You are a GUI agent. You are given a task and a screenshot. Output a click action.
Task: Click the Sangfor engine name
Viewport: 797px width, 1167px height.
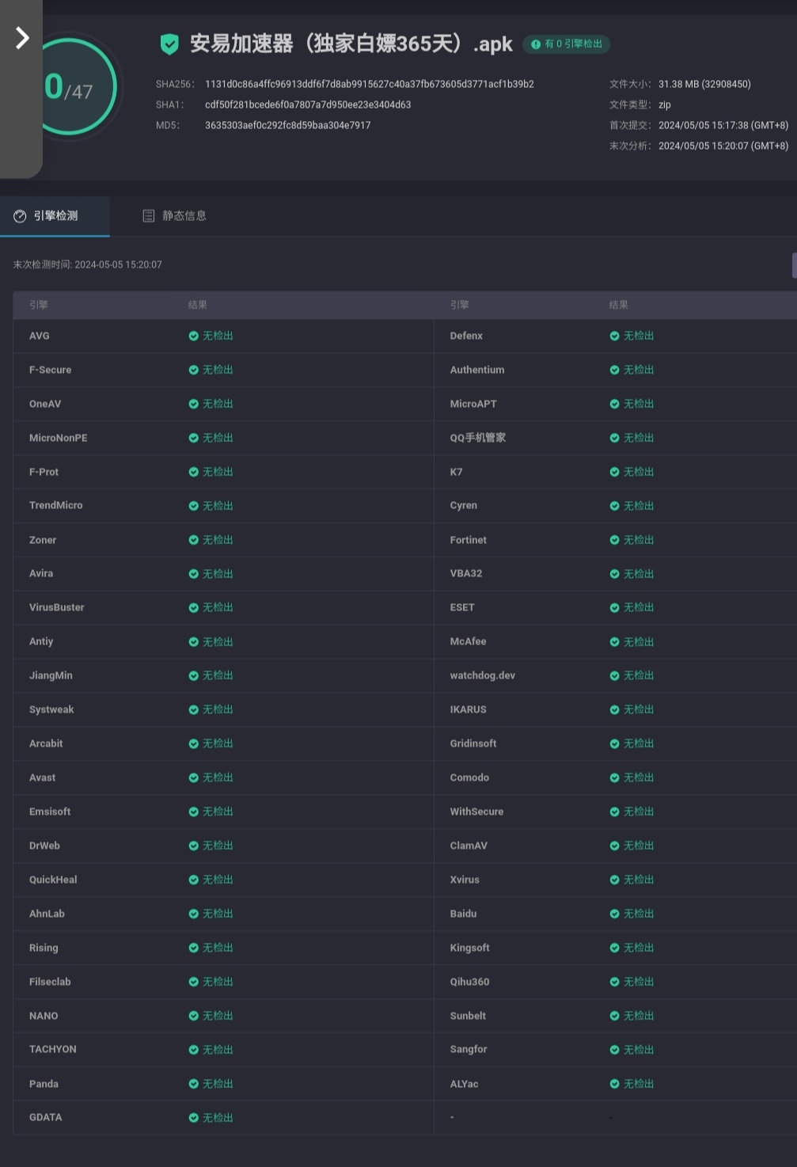[x=469, y=1049]
